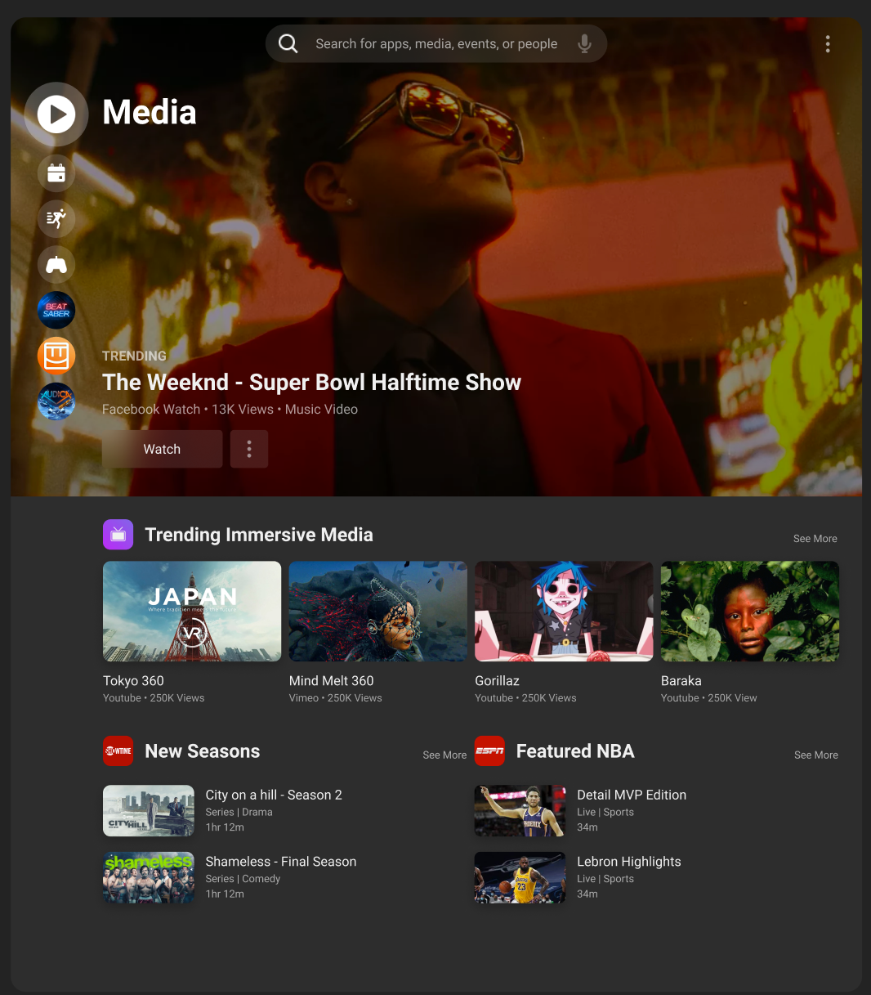This screenshot has width=871, height=995.
Task: Click the 'Gorillaz' title text
Action: click(x=497, y=681)
